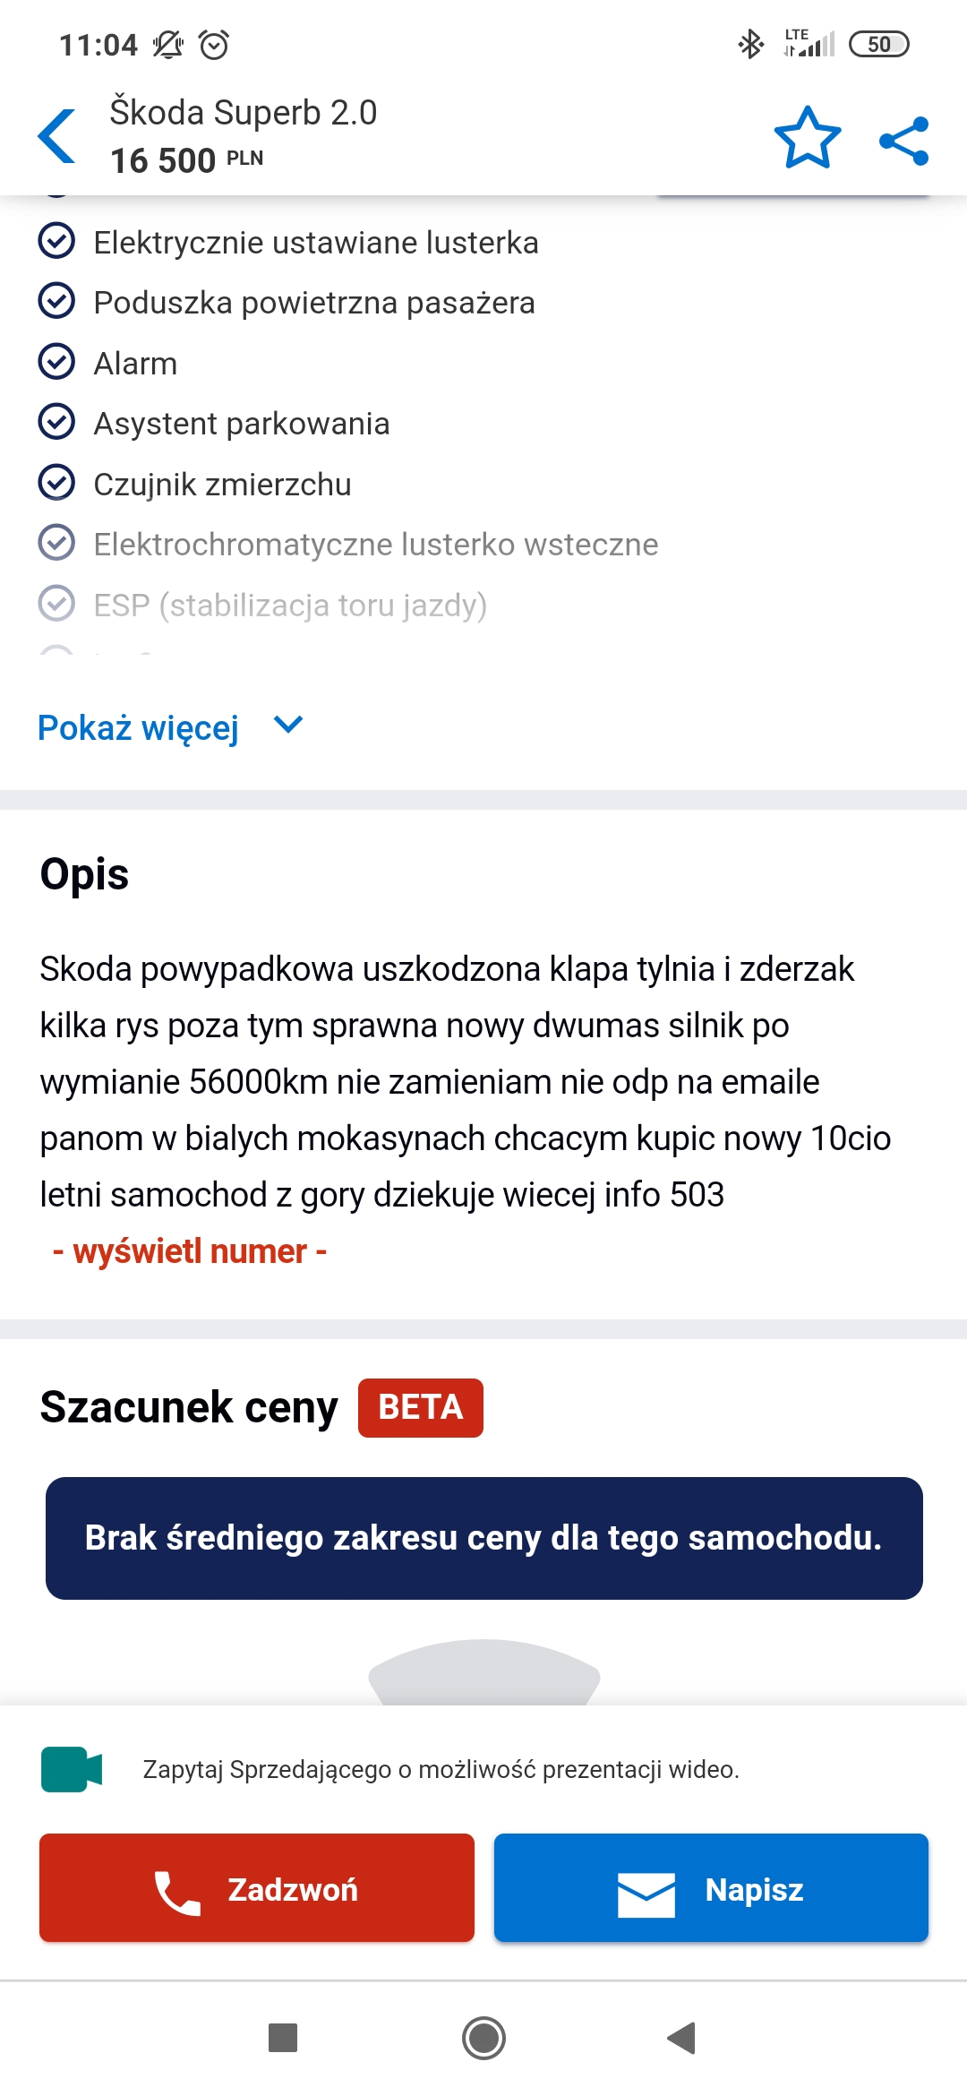This screenshot has width=967, height=2096.
Task: Tap the share icon
Action: 904,141
